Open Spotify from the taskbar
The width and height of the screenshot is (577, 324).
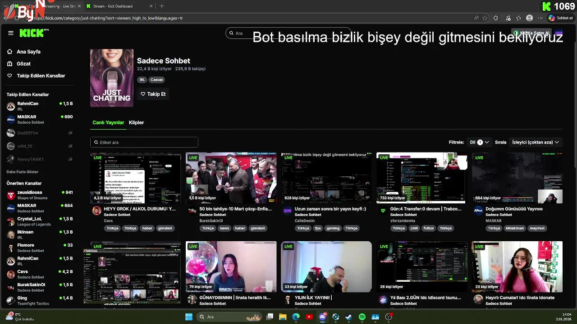(362, 317)
